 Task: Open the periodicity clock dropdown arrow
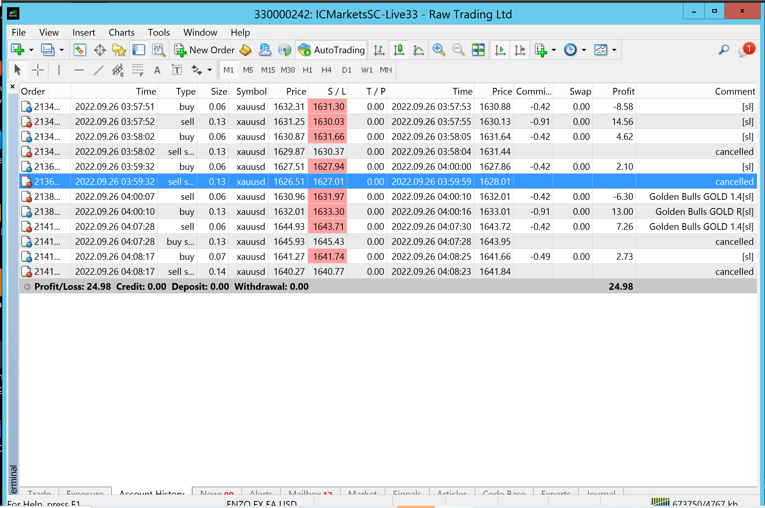pos(584,50)
